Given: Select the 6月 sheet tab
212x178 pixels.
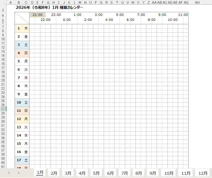Looking at the screenshot, I should click(x=110, y=173).
